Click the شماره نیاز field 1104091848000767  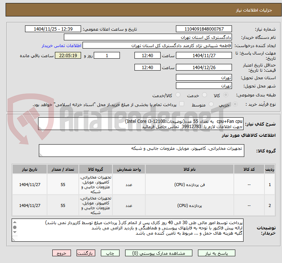point(204,29)
